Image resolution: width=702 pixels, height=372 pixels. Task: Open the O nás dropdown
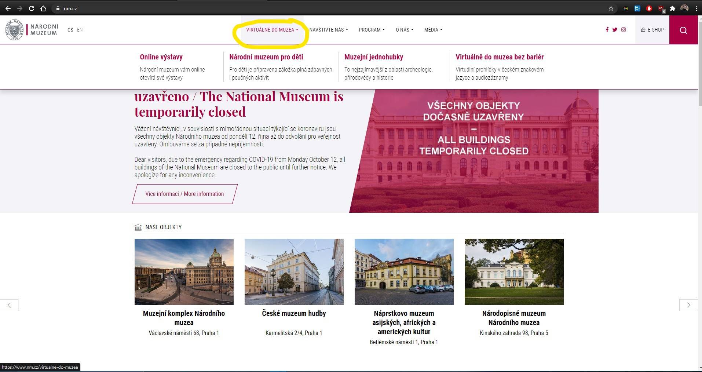pyautogui.click(x=404, y=30)
